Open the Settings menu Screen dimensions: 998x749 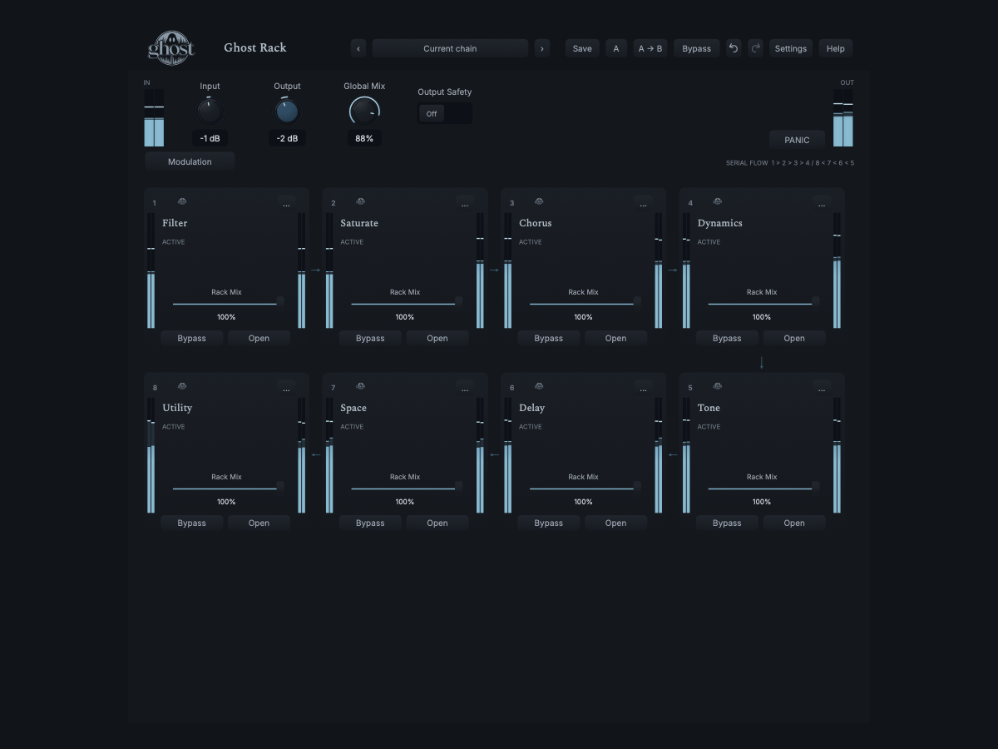791,48
